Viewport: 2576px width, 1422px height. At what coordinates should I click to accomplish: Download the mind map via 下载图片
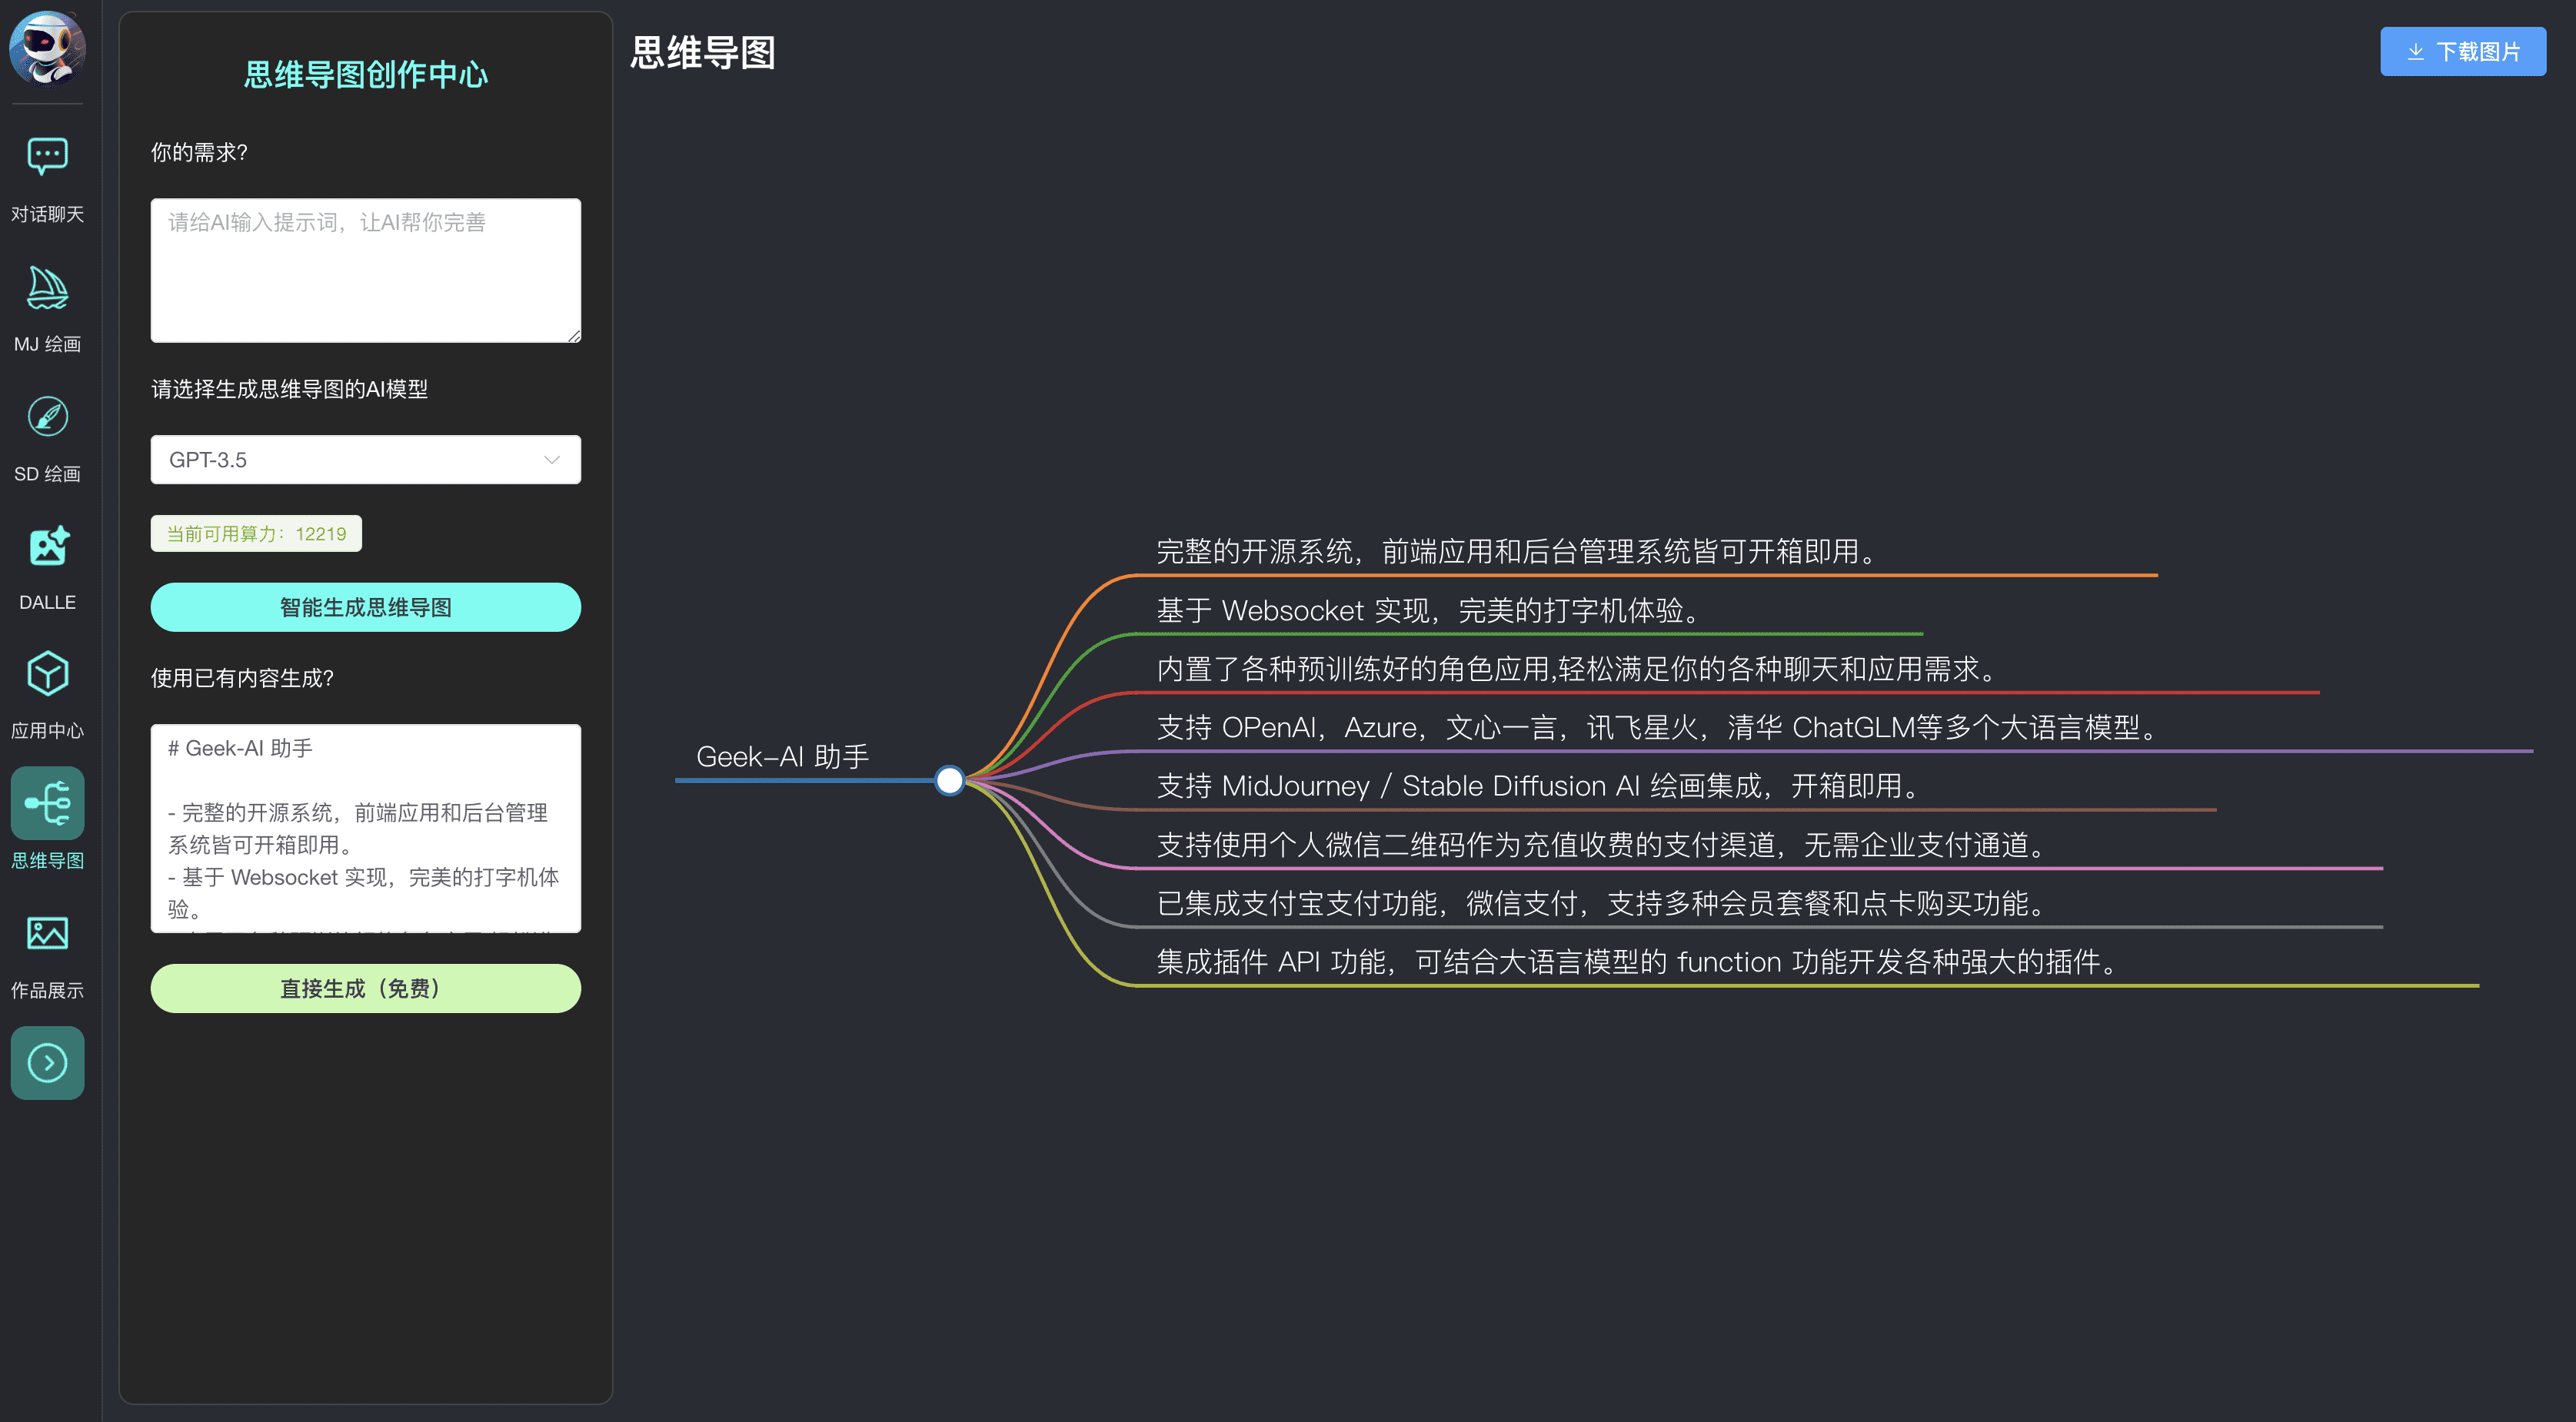(2462, 51)
